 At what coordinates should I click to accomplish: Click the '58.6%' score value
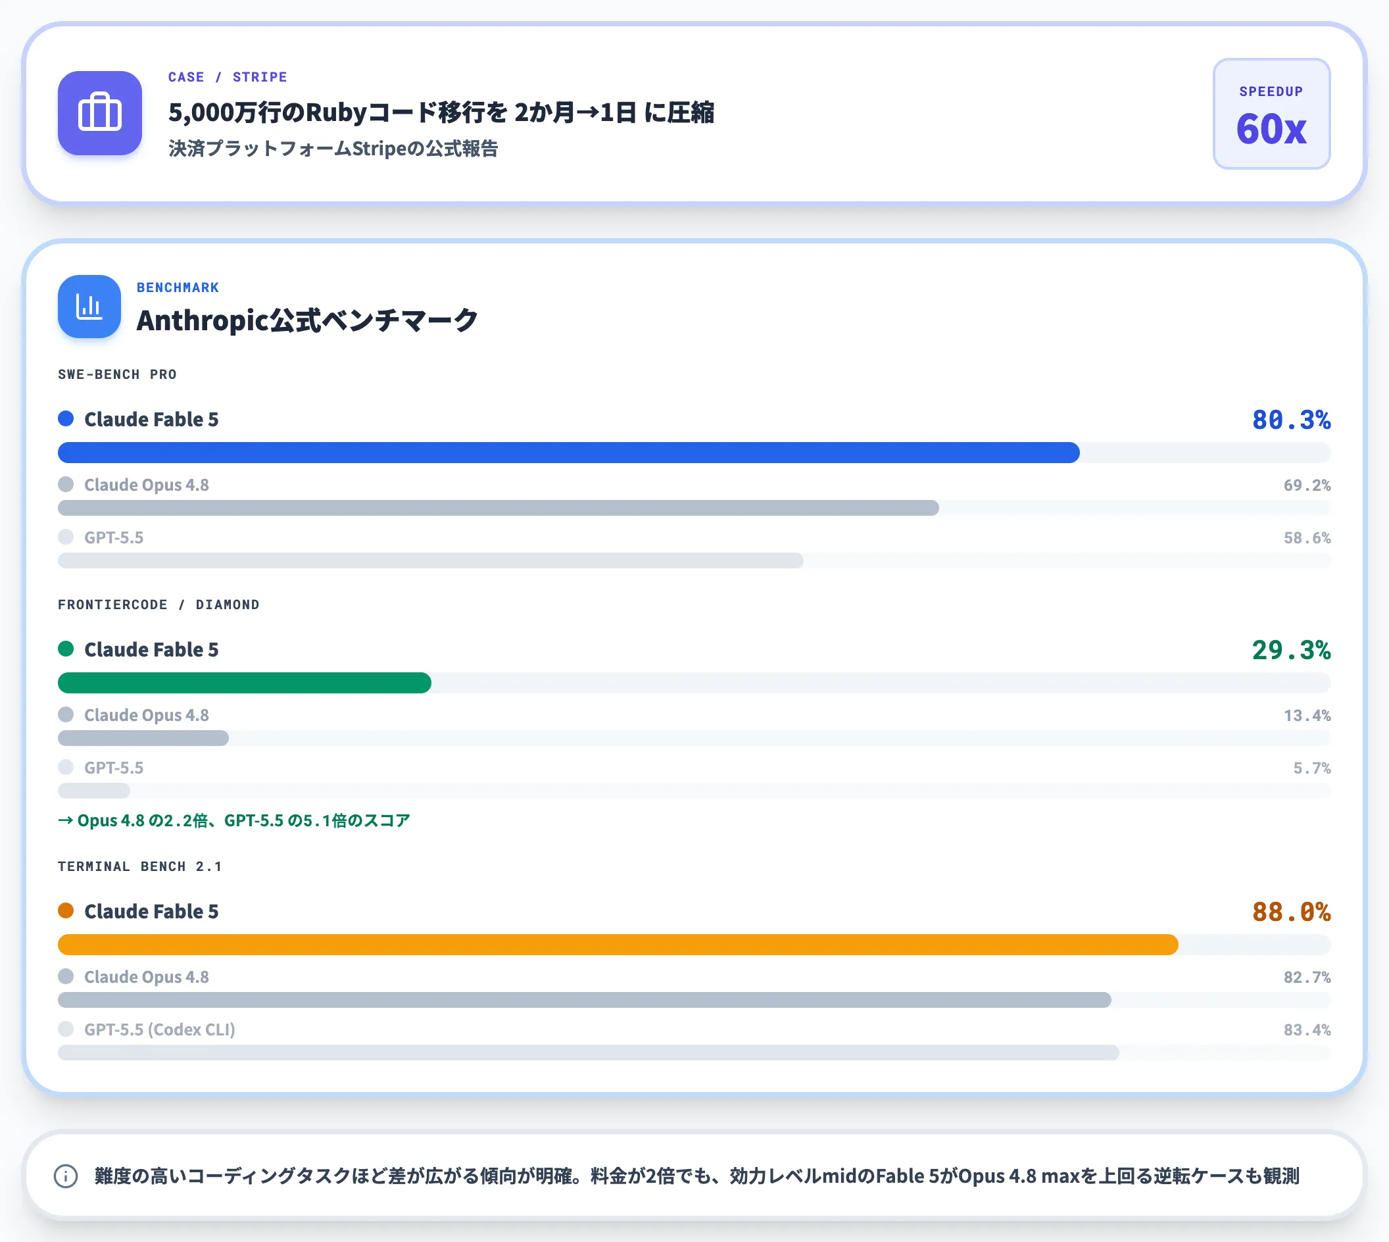click(x=1306, y=537)
